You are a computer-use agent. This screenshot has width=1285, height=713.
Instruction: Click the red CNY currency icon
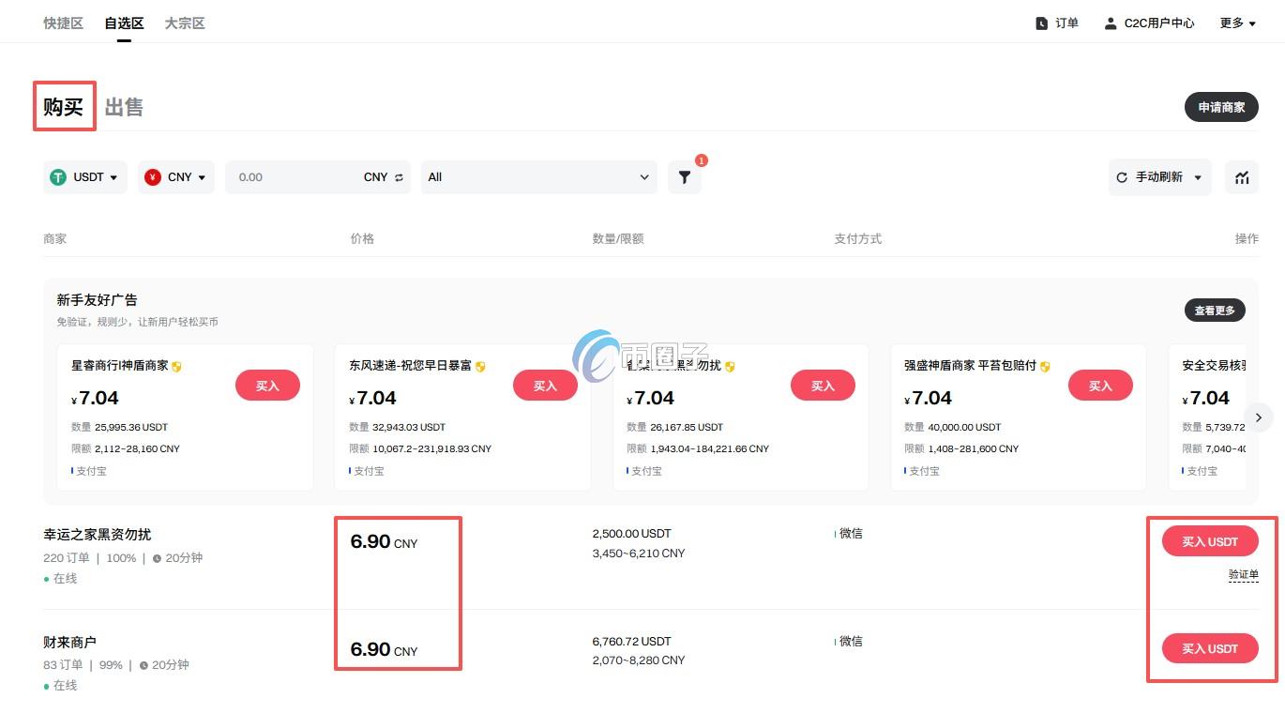tap(151, 176)
